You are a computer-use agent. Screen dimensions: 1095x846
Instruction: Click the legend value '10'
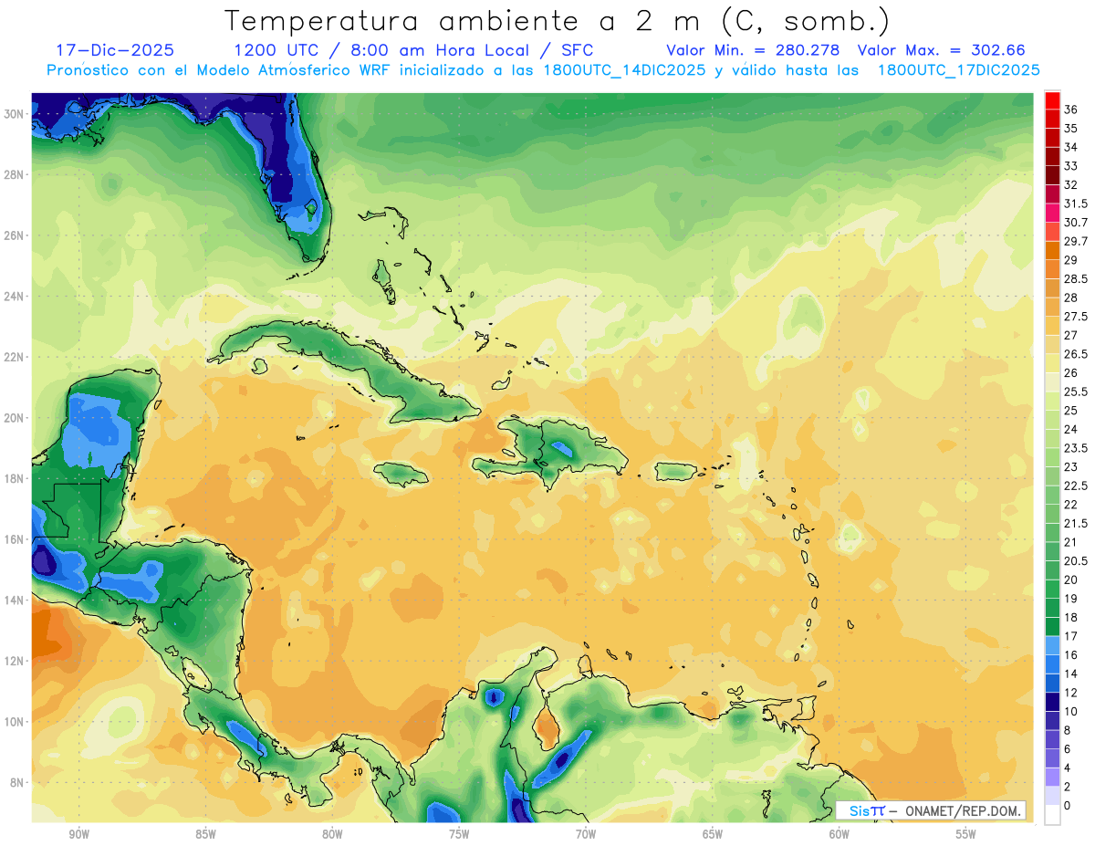(1071, 711)
